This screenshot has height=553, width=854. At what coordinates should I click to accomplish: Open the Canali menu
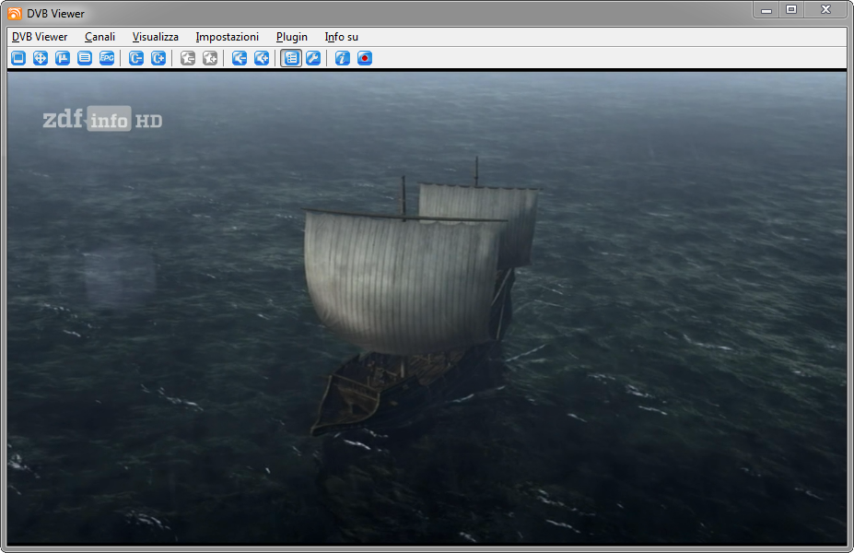point(100,37)
